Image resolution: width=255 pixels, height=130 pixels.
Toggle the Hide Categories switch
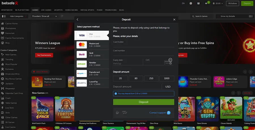[x=4, y=16]
